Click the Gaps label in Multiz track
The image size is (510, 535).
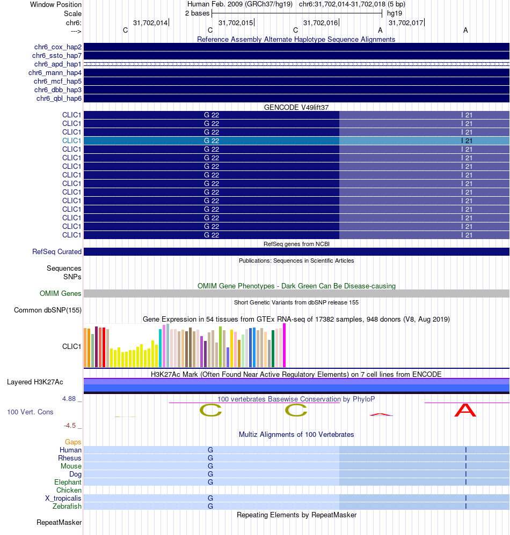(x=73, y=442)
